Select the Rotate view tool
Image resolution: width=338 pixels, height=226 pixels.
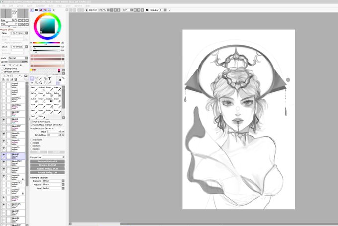click(x=41, y=83)
